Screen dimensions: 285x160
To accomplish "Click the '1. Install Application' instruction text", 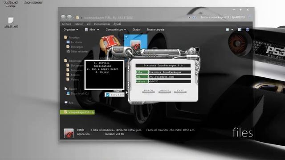I will pyautogui.click(x=102, y=64).
